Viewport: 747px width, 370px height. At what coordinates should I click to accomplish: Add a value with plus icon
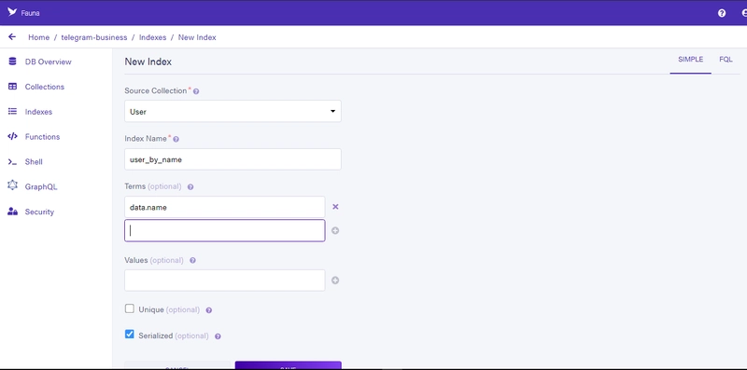(x=335, y=281)
